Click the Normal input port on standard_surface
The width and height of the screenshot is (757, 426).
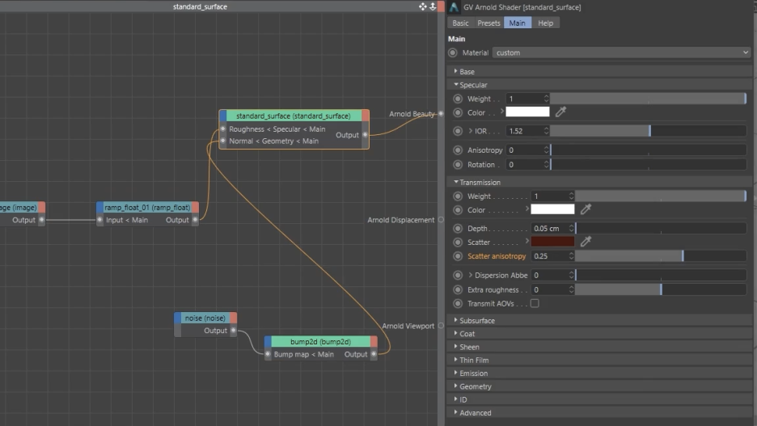pos(222,141)
